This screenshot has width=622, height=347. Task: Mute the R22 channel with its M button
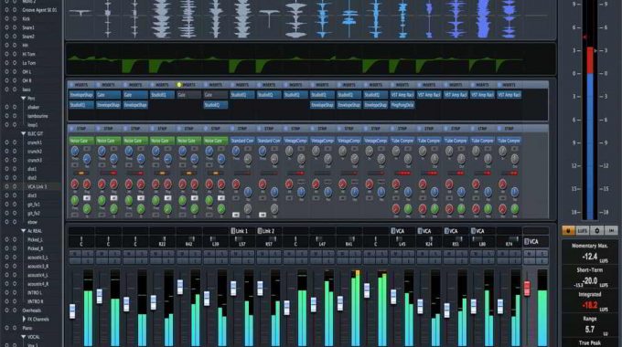(x=155, y=254)
